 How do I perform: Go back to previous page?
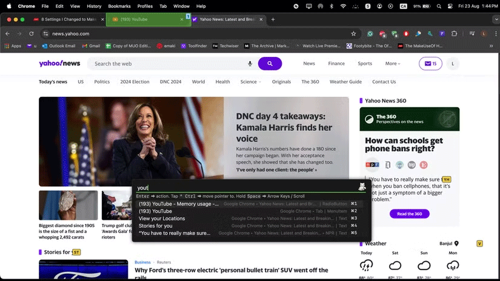click(x=8, y=33)
